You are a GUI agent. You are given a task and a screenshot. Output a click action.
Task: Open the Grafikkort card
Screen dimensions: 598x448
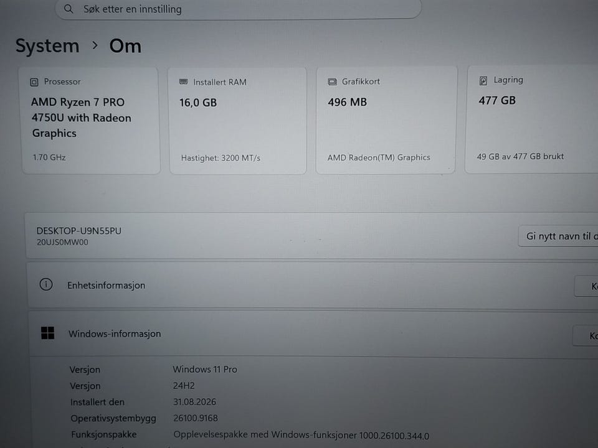pyautogui.click(x=386, y=120)
